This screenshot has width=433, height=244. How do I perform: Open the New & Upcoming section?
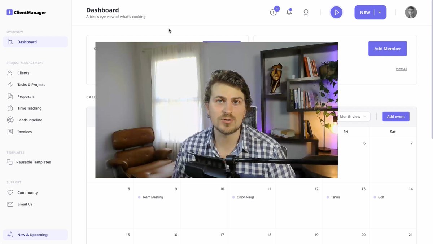coord(32,234)
